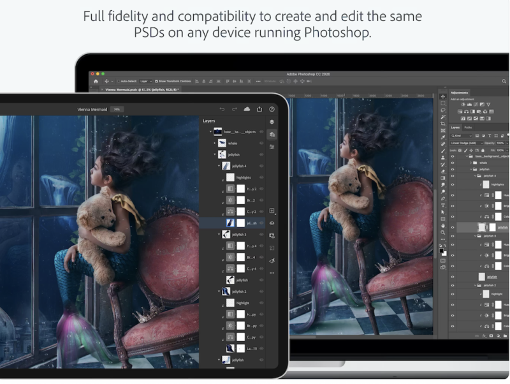Image resolution: width=510 pixels, height=384 pixels.
Task: Expand the whale layer group on iPad
Action: (x=214, y=143)
